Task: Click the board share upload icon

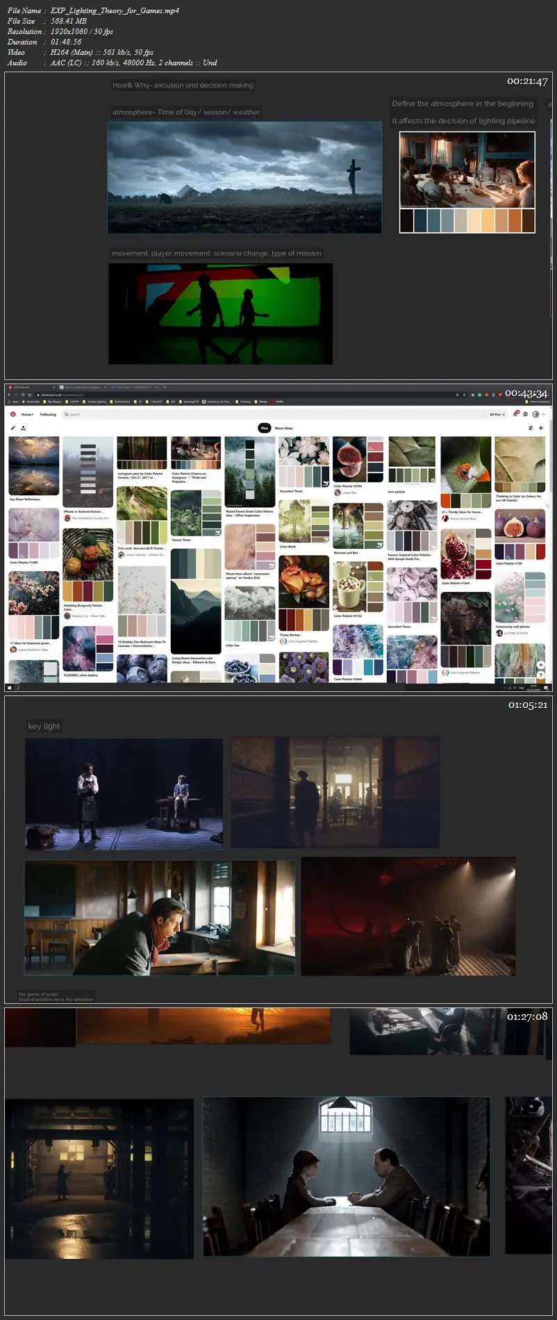Action: click(23, 428)
